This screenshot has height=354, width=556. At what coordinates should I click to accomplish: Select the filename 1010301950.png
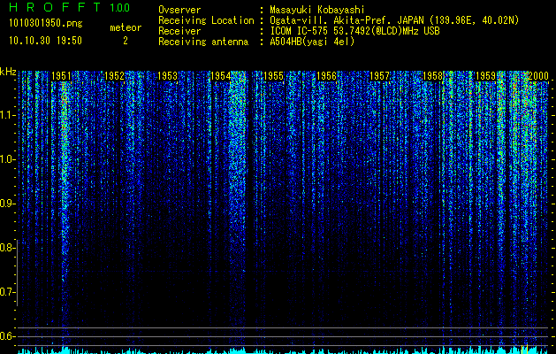coord(46,24)
